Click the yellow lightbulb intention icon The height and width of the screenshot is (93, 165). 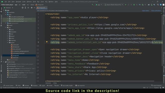pyautogui.click(x=47, y=42)
